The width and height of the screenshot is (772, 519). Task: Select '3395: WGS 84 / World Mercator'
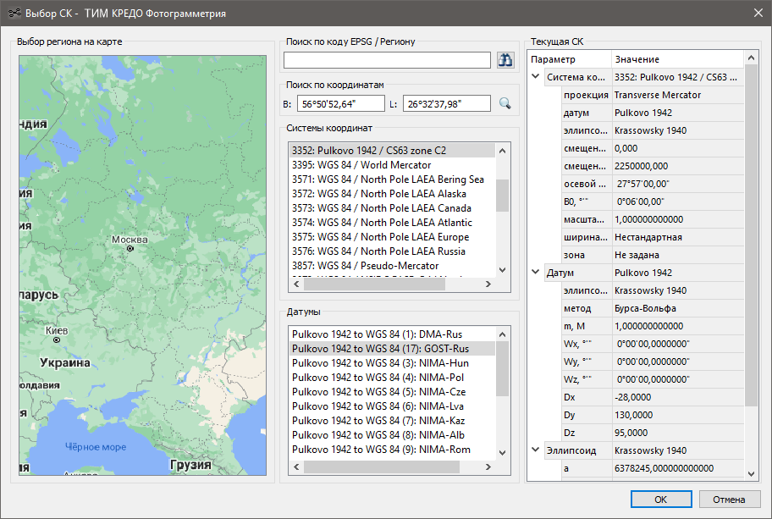tap(361, 165)
